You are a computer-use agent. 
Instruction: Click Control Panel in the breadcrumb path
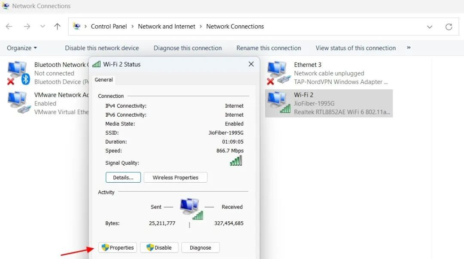(x=109, y=26)
